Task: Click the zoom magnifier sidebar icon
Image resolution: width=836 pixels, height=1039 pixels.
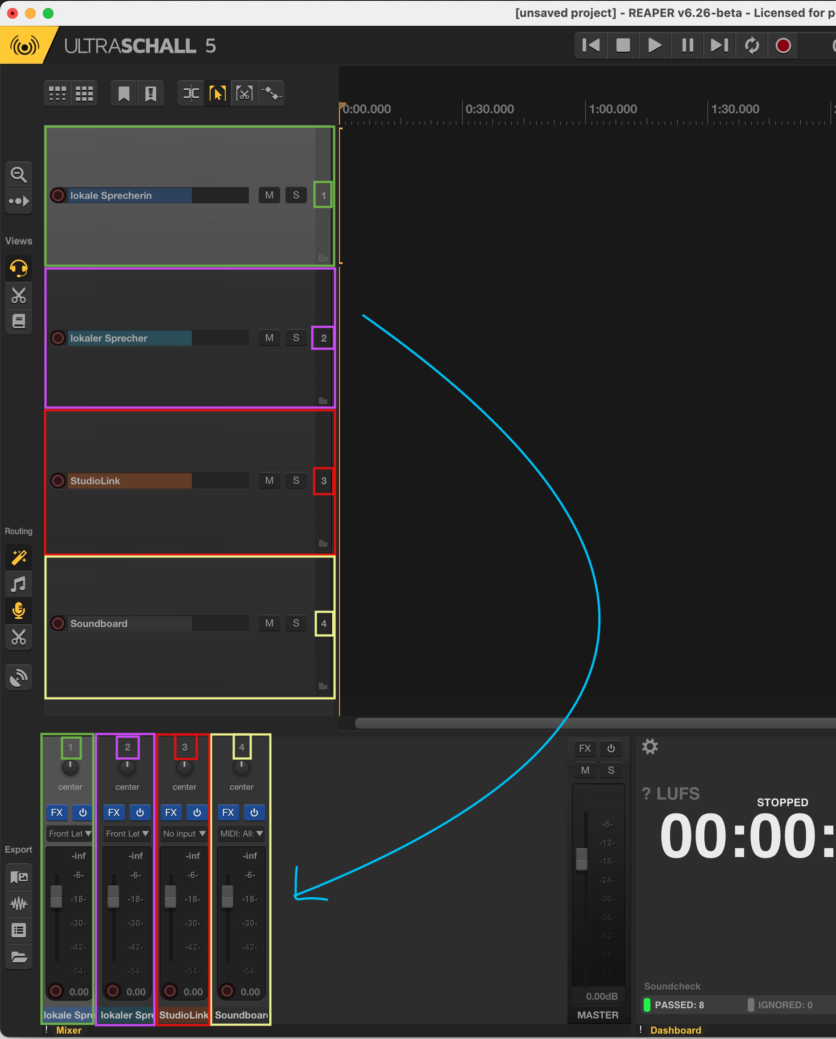Action: tap(19, 174)
